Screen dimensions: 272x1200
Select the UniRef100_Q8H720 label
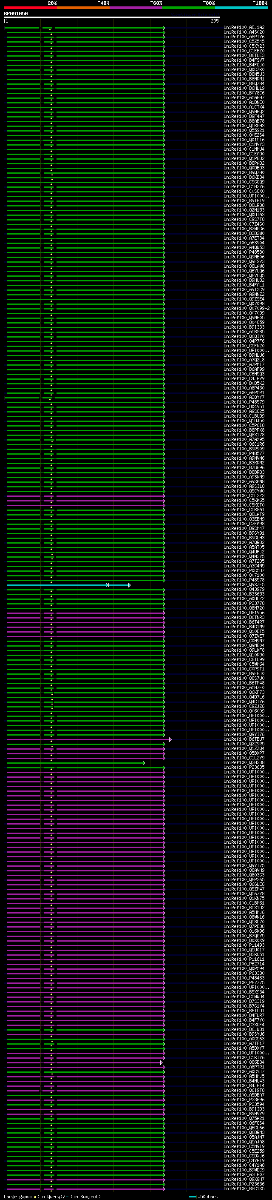pyautogui.click(x=244, y=608)
